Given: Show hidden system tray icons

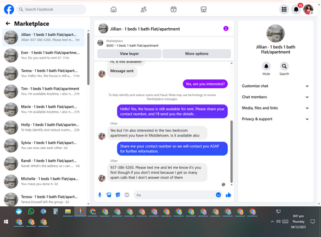Looking at the screenshot, I should (x=272, y=222).
